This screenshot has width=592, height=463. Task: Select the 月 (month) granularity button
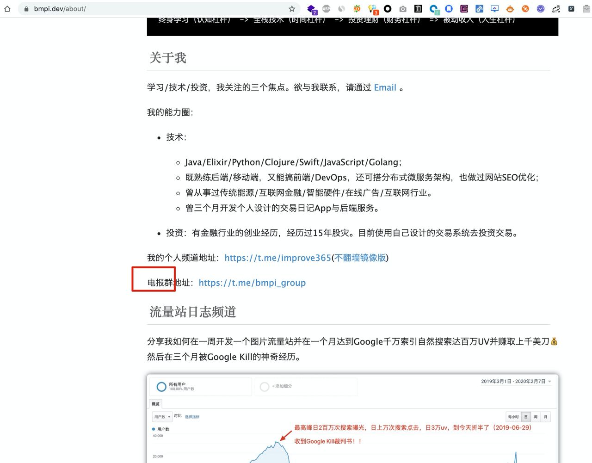[x=546, y=417]
